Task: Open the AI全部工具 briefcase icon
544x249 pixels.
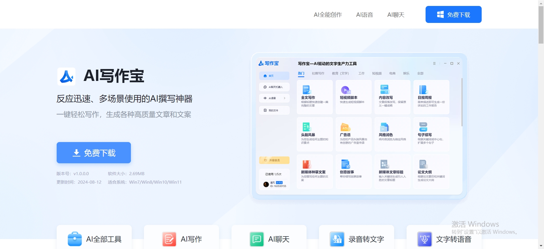Action: 75,239
